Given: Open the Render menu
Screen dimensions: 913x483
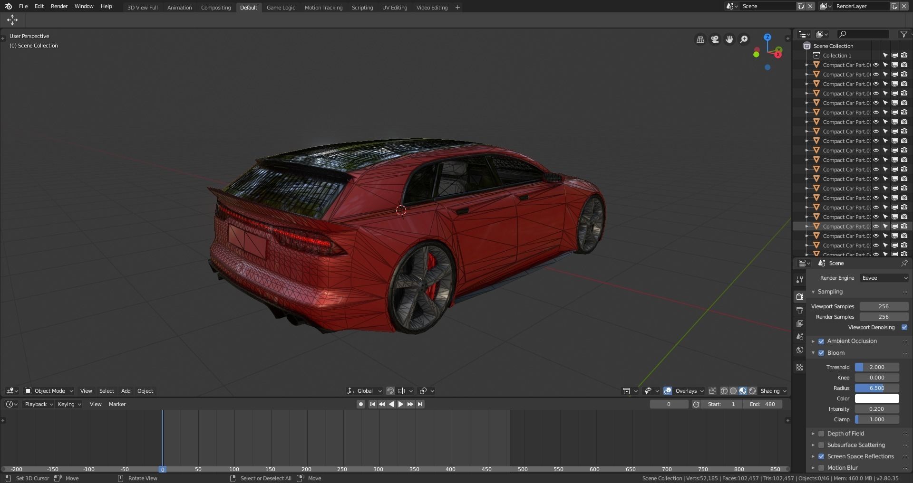Looking at the screenshot, I should tap(59, 6).
